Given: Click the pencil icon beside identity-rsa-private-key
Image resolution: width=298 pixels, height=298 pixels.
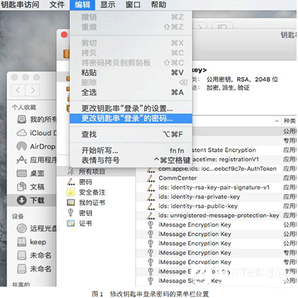Looking at the screenshot, I should 151,197.
